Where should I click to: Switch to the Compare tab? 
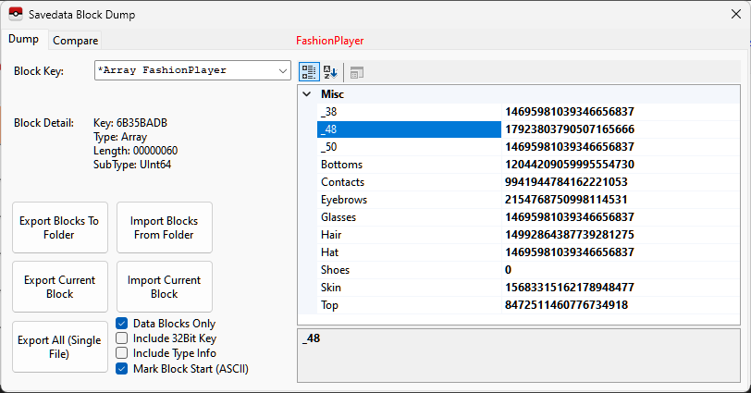point(75,41)
